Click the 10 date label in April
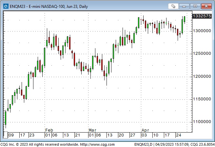Viewport: 215px width, 147px height. coord(156,135)
